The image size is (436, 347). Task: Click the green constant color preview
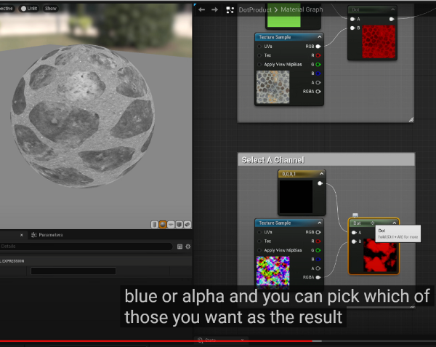[284, 15]
